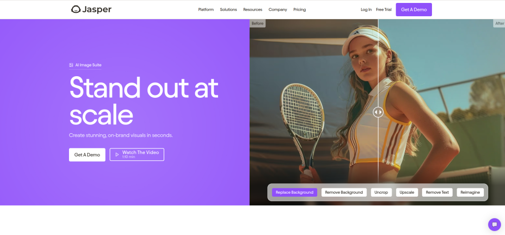Choose the Reimagine option
Image resolution: width=505 pixels, height=235 pixels.
pyautogui.click(x=470, y=192)
